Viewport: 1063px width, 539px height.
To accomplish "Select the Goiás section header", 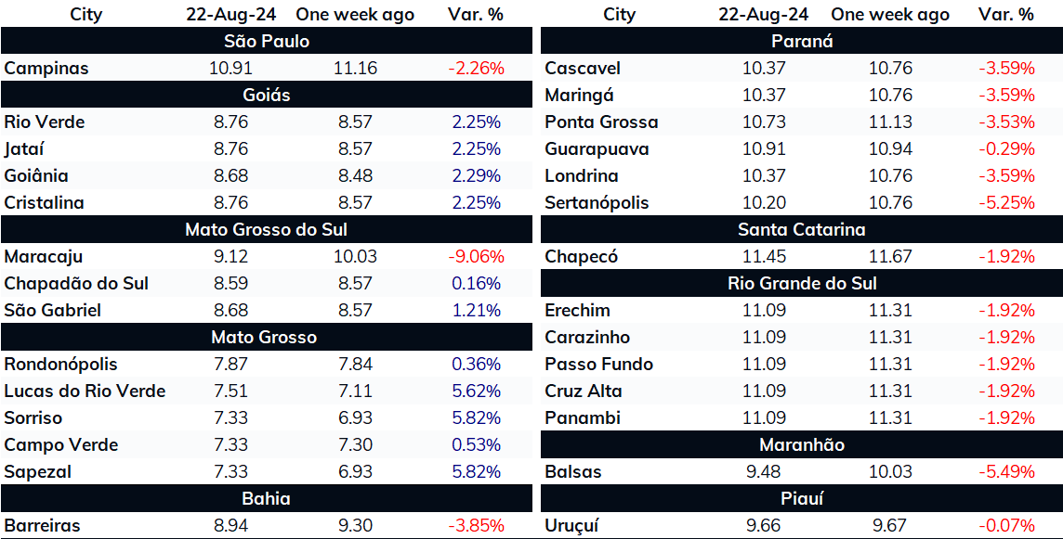I will [267, 95].
